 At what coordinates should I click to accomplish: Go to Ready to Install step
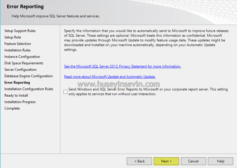tap(16, 95)
